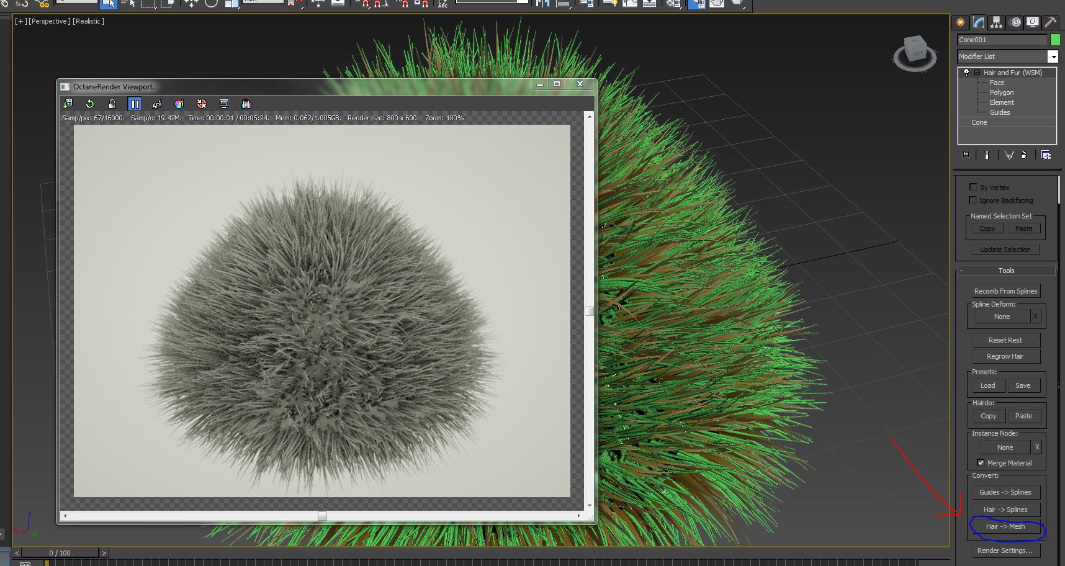Enable the By Vertex checkbox
The height and width of the screenshot is (566, 1065).
(x=973, y=187)
